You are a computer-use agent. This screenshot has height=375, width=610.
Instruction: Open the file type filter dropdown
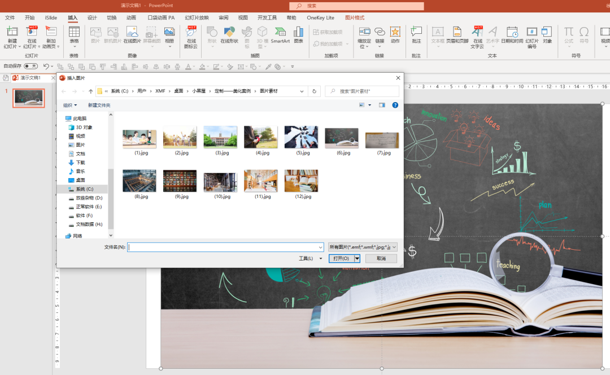click(363, 247)
